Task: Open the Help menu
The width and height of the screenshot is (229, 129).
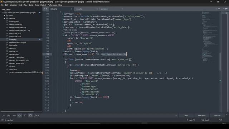Action: (60, 5)
